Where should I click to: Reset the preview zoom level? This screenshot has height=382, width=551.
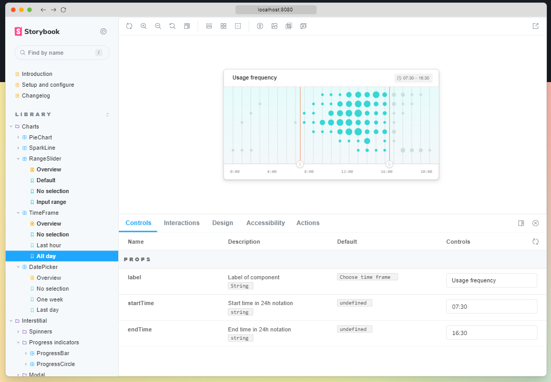[172, 26]
